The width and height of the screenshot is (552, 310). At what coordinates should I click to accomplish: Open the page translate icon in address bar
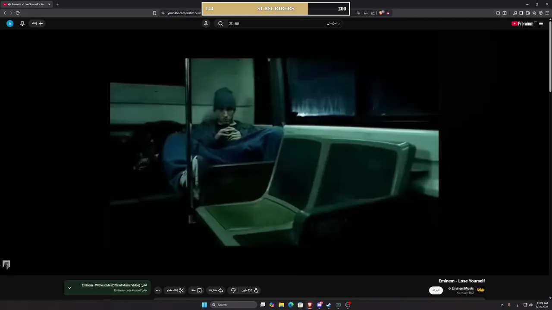click(358, 13)
